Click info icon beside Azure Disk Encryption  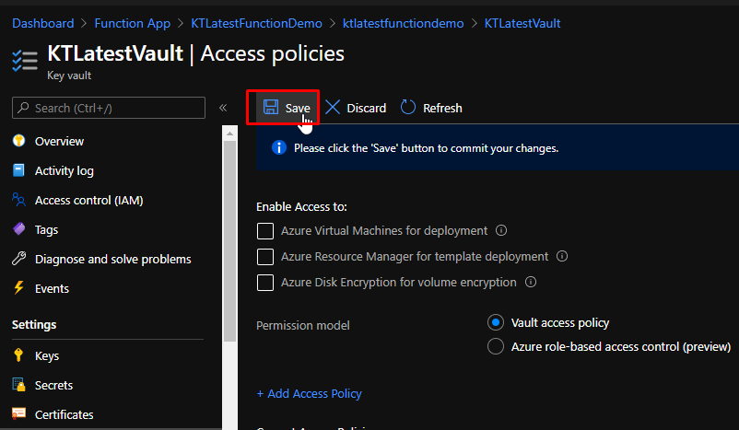531,282
